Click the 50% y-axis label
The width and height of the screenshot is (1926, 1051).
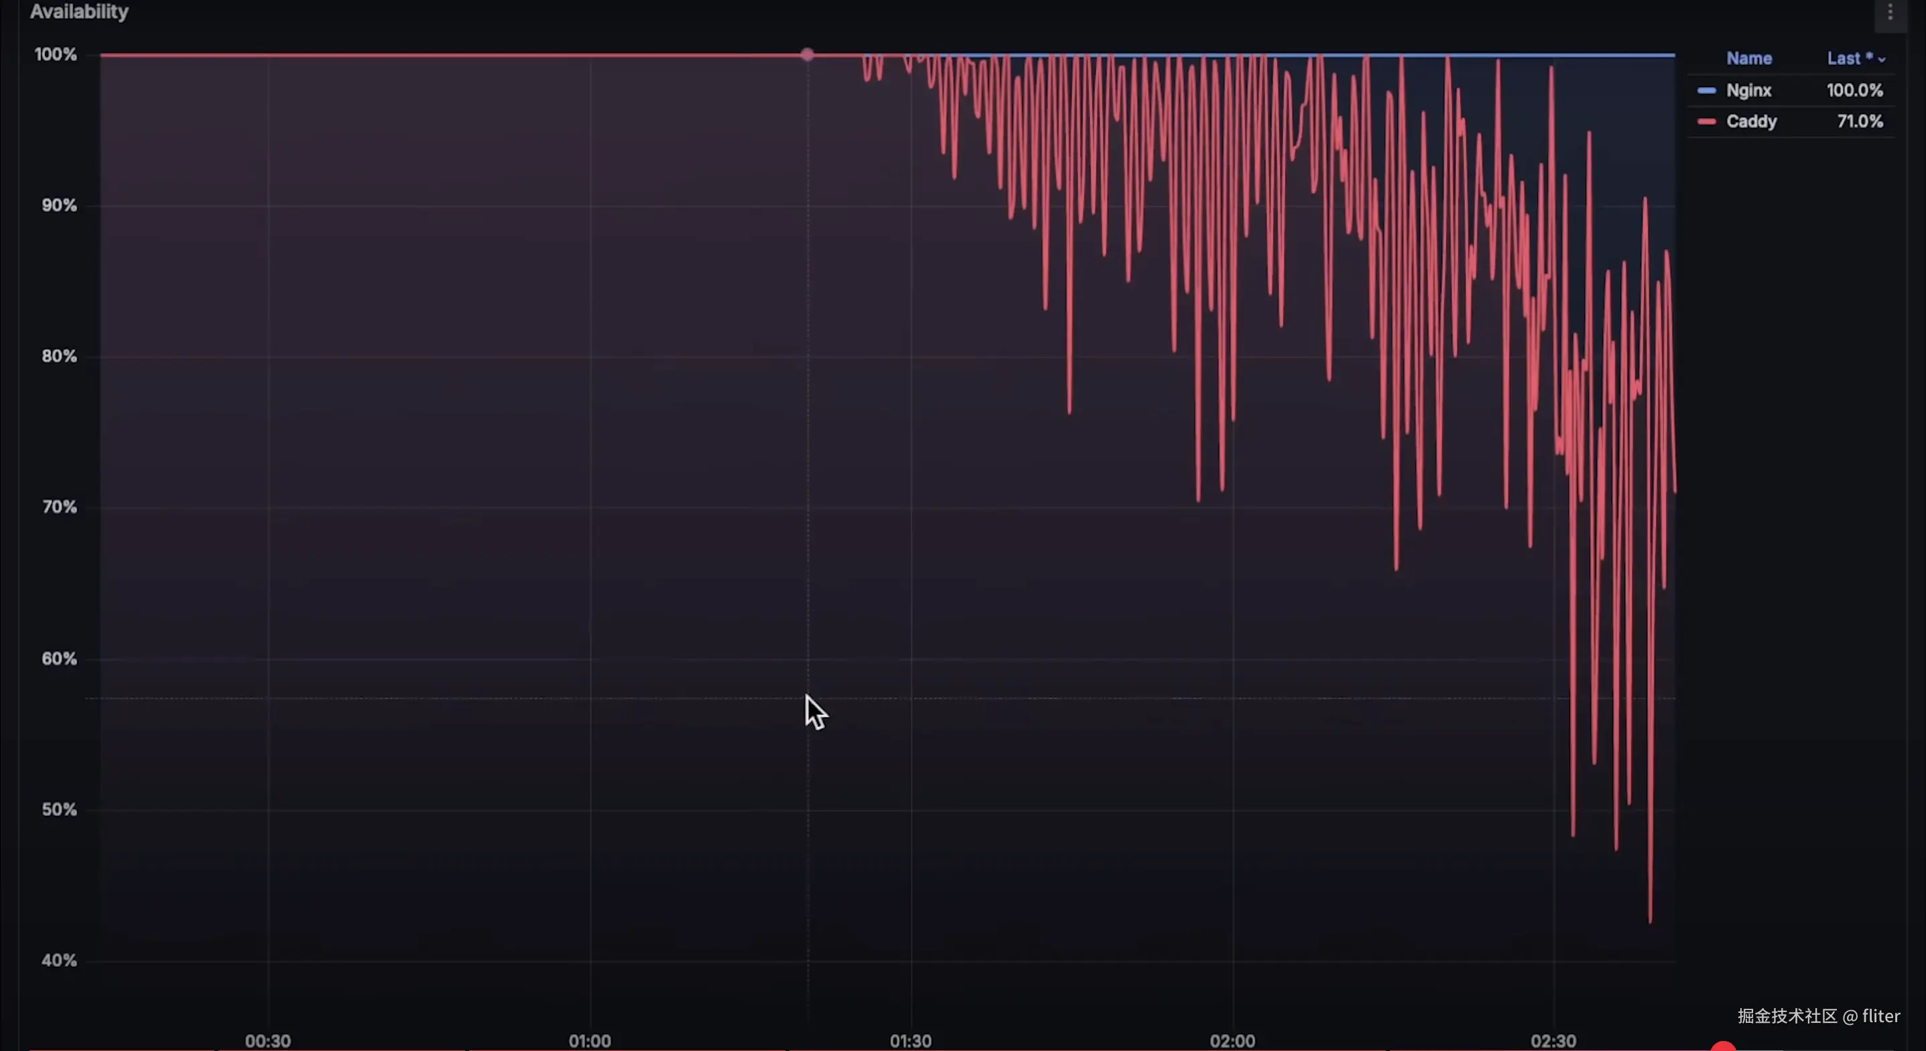point(59,810)
